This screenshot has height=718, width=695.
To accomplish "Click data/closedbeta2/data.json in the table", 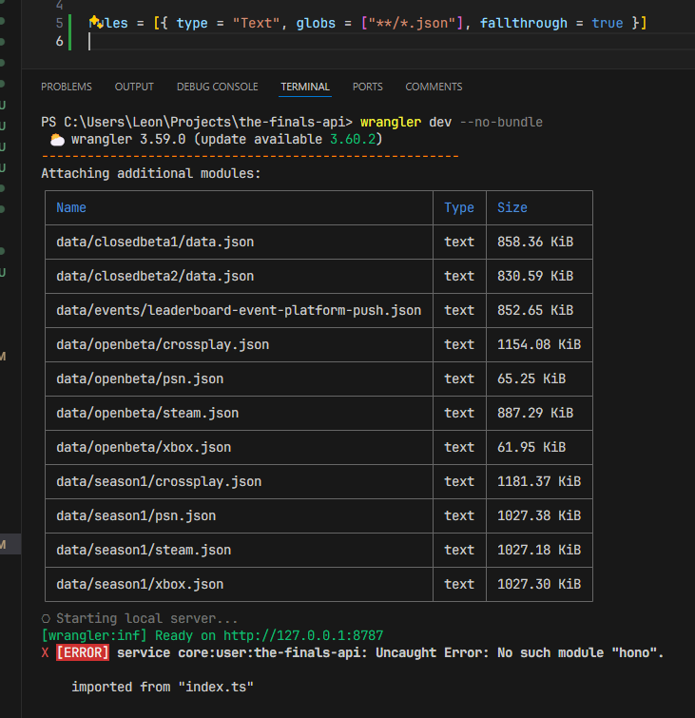I will pyautogui.click(x=155, y=276).
